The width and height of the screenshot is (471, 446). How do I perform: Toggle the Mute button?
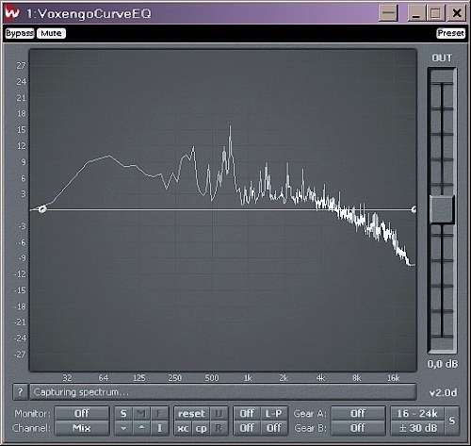[51, 33]
